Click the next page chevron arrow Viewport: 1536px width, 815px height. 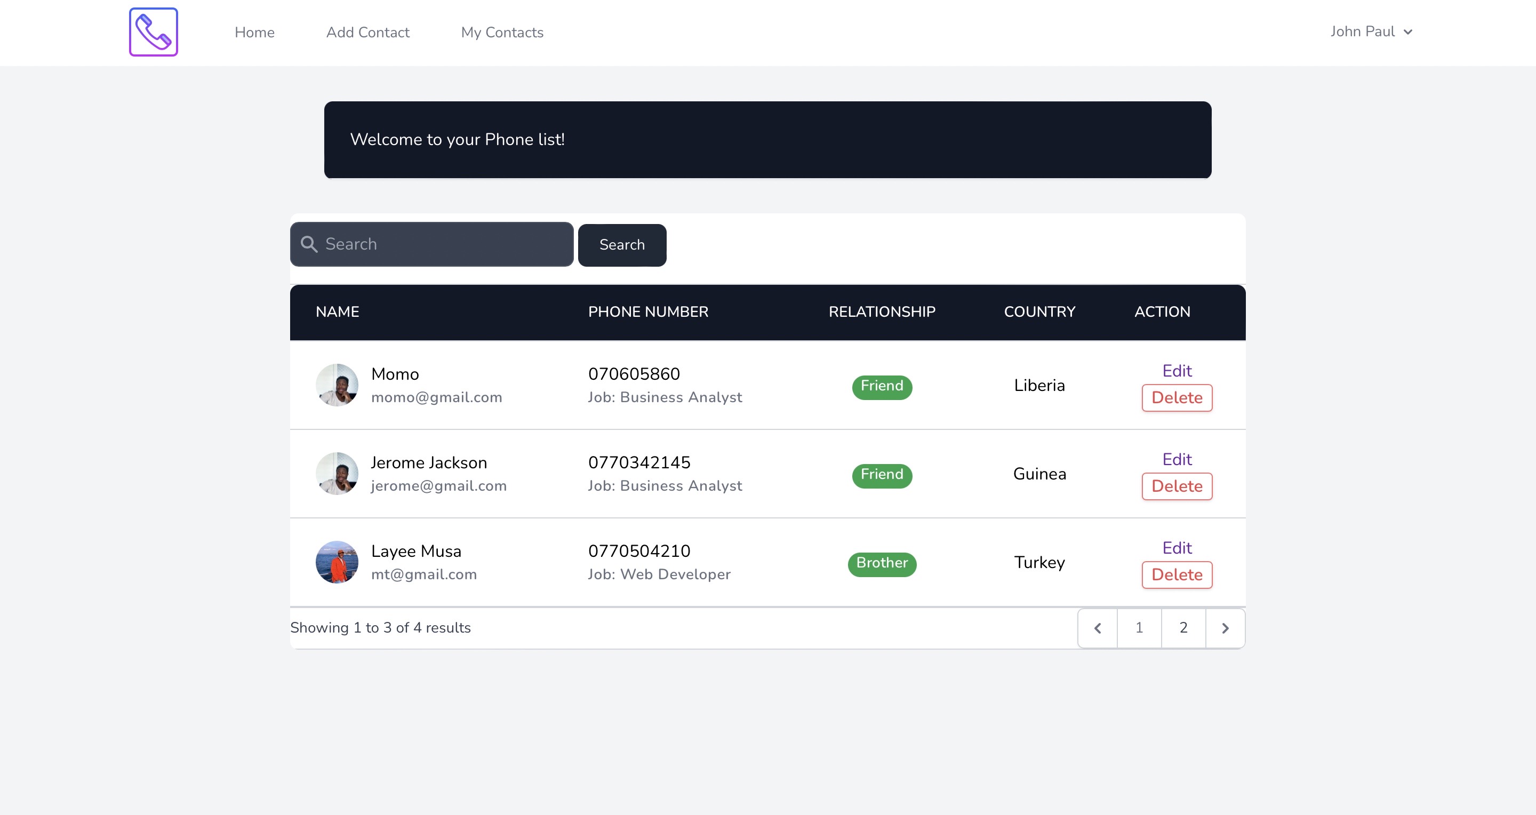pos(1225,628)
